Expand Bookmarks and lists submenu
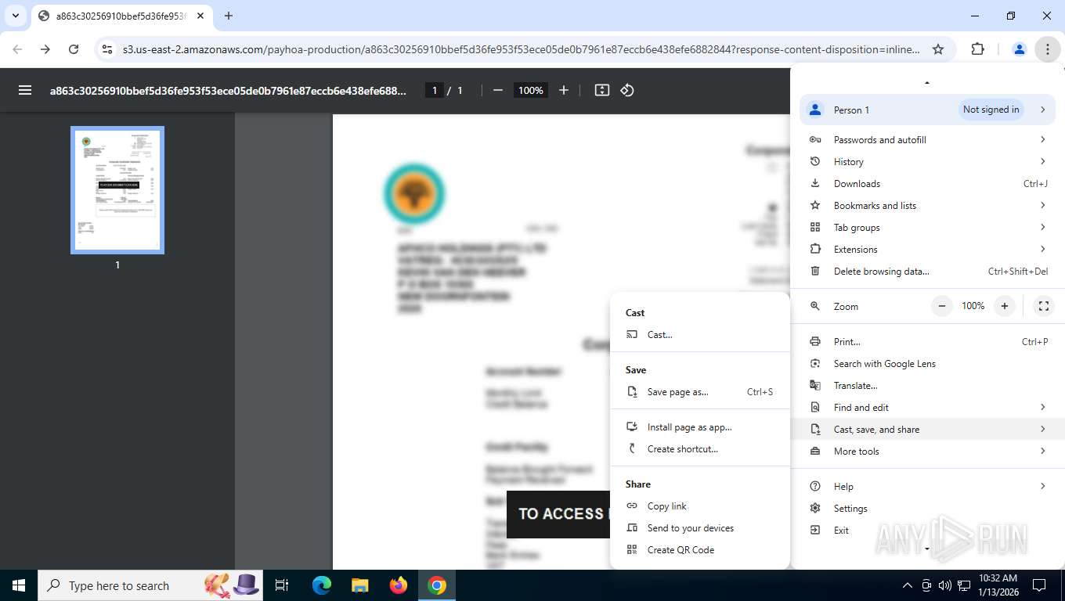This screenshot has width=1065, height=601. [927, 206]
